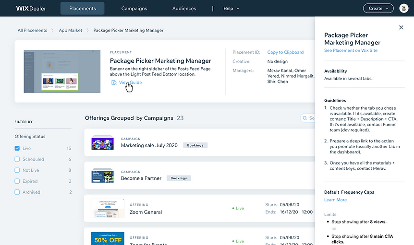Select the Archived filter checkbox
This screenshot has height=245, width=414.
(17, 192)
